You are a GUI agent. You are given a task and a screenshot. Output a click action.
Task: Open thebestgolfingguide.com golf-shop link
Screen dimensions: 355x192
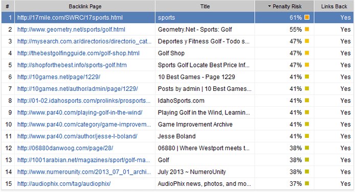[x=78, y=53]
